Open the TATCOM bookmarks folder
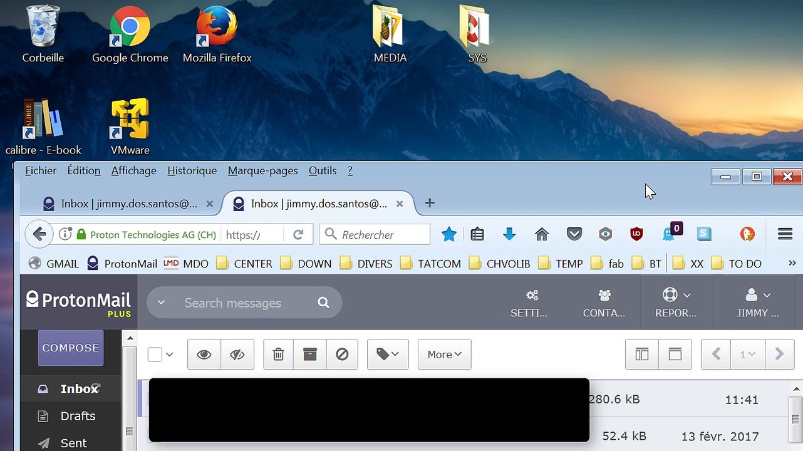The width and height of the screenshot is (803, 451). pyautogui.click(x=430, y=264)
